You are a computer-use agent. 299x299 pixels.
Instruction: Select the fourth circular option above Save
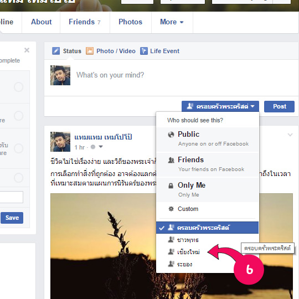click(19, 178)
